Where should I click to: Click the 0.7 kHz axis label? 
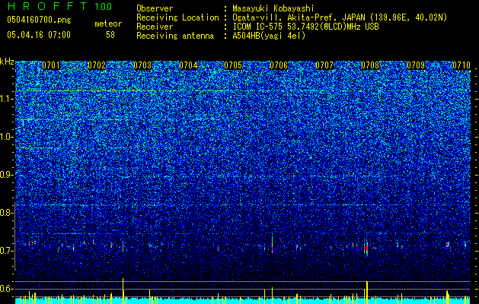pos(5,251)
